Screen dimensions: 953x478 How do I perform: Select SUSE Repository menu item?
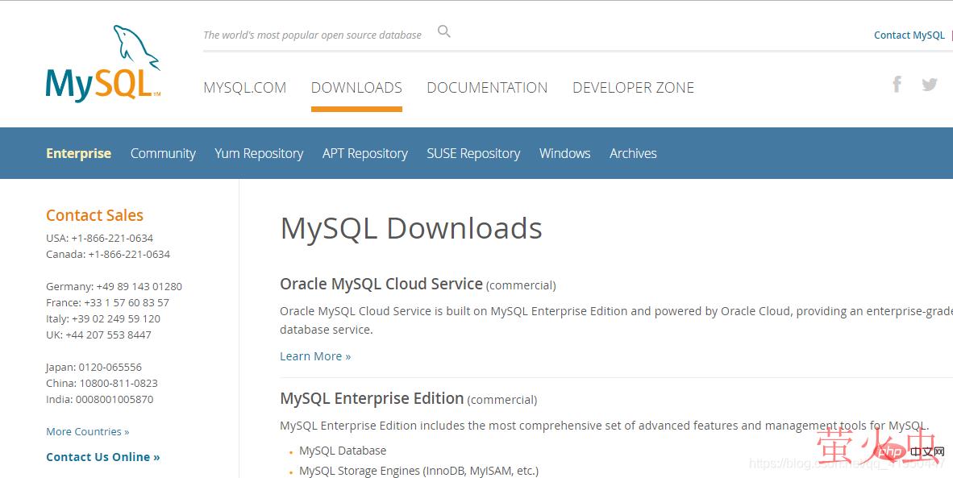point(473,153)
